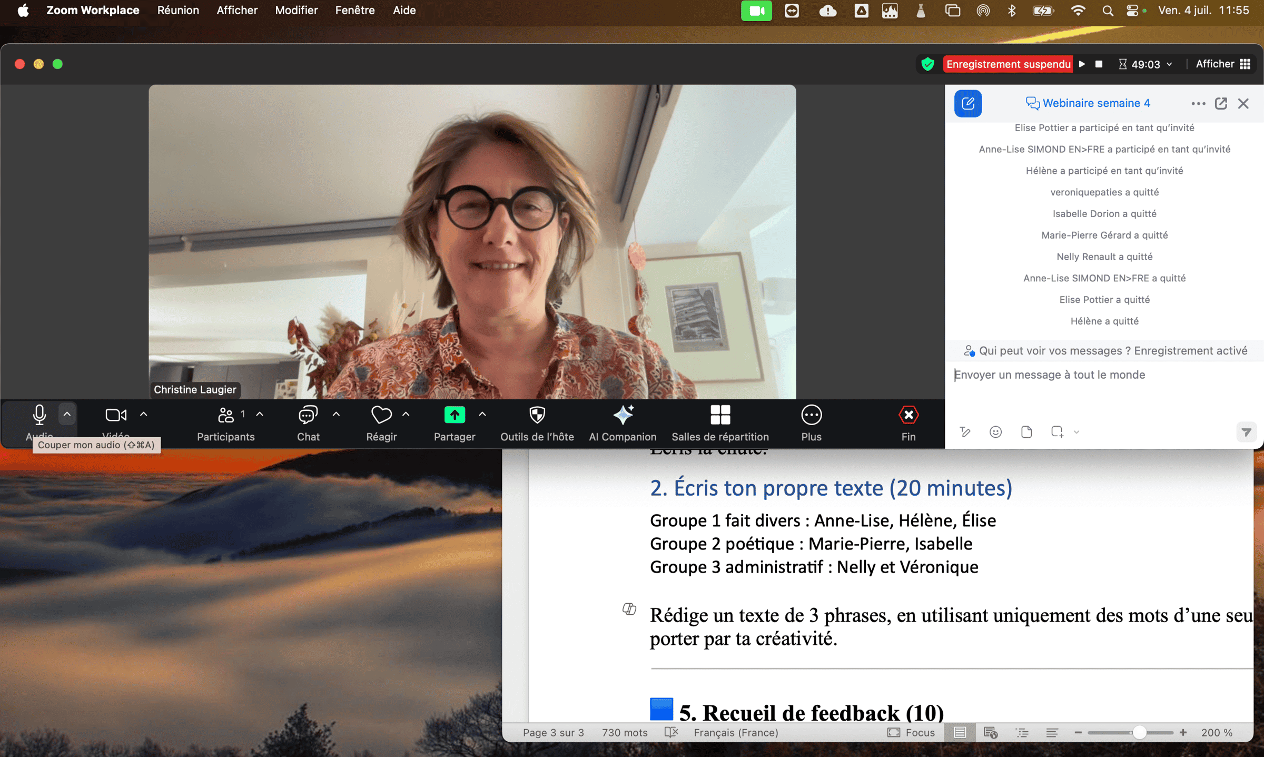Select the AI Companion tool
1264x757 pixels.
[x=623, y=421]
